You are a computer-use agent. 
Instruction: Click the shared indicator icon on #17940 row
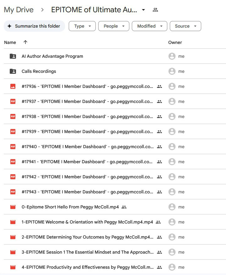coord(159,147)
